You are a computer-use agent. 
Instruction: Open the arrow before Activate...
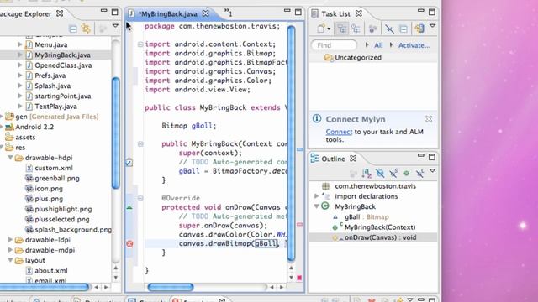coord(392,44)
